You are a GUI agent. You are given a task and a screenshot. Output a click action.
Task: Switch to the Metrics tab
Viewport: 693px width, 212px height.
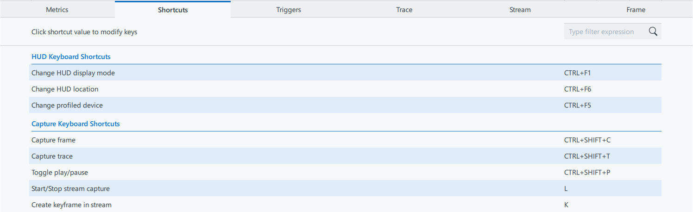point(57,10)
